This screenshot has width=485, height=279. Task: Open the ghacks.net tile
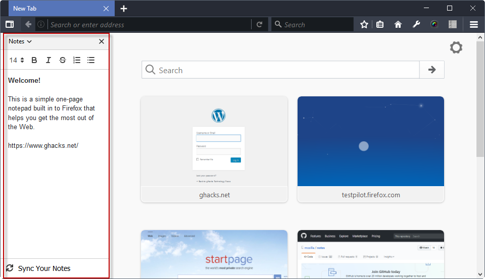point(214,149)
